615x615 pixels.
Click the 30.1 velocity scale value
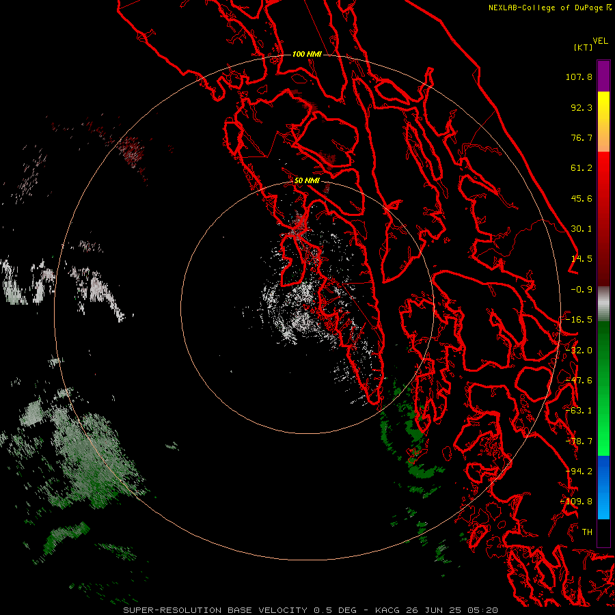tap(582, 229)
